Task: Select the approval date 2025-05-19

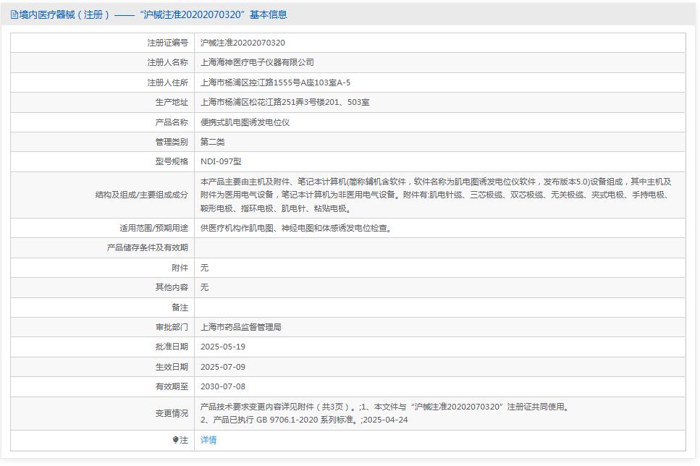Action: point(225,347)
